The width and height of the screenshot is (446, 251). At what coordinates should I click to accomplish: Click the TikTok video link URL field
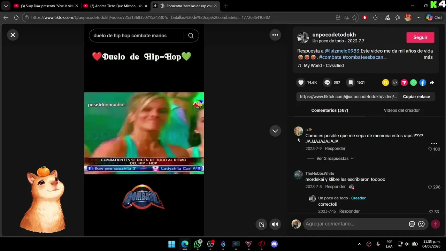click(348, 97)
